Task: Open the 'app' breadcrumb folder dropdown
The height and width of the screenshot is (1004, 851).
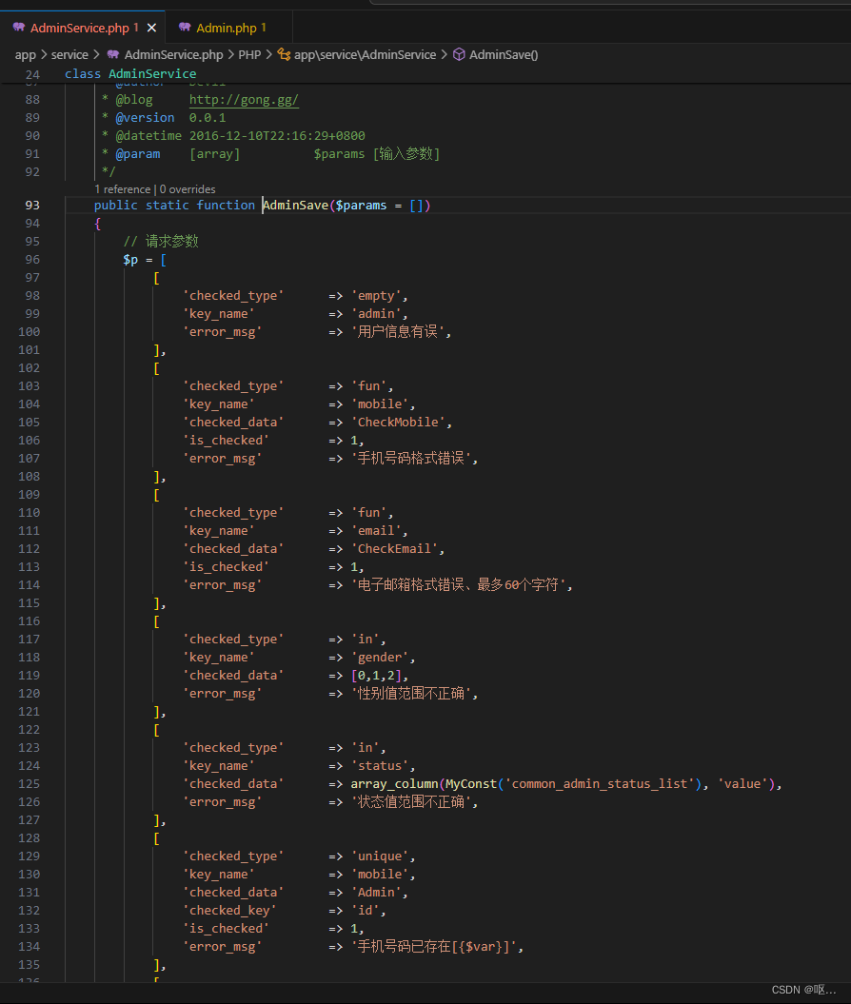Action: (26, 54)
